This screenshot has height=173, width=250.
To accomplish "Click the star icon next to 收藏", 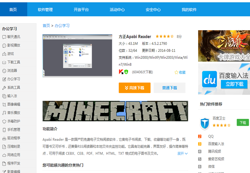I will pos(176,73).
